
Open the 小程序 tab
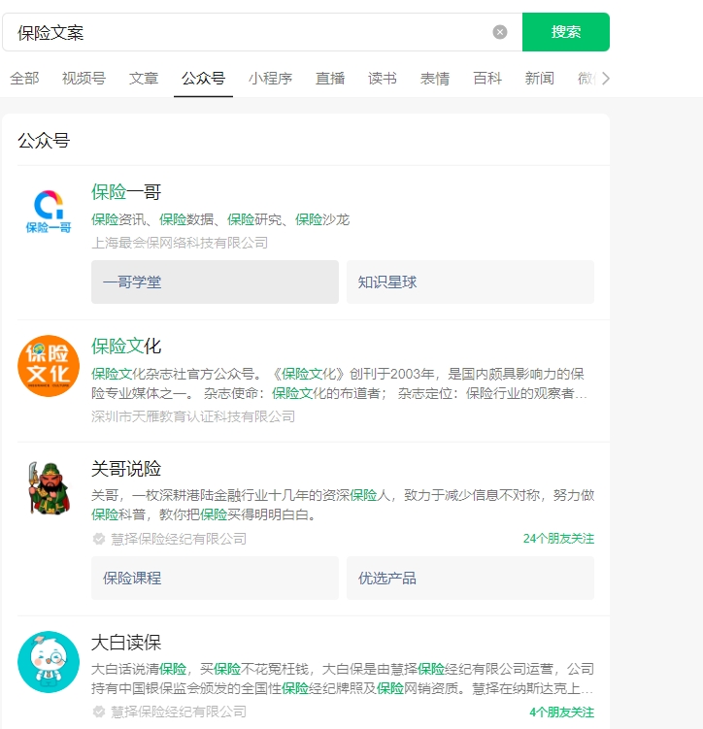tap(270, 78)
